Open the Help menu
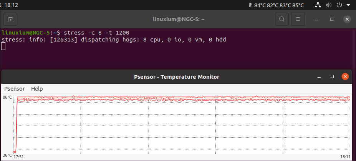The image size is (356, 161). pos(37,88)
